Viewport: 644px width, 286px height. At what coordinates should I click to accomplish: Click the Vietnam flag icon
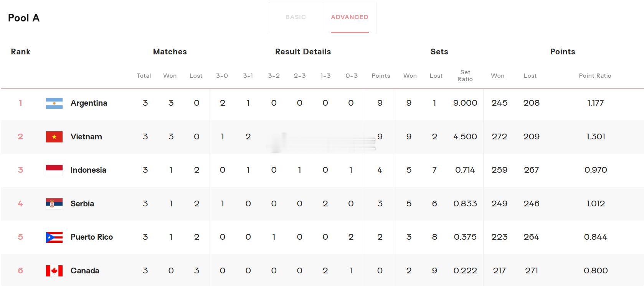coord(54,137)
